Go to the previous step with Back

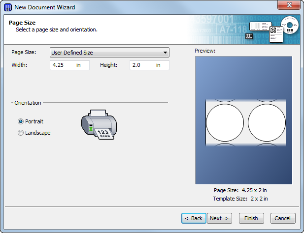[194, 218]
